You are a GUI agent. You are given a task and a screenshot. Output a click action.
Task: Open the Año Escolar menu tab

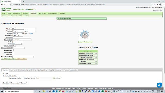(x=42, y=13)
